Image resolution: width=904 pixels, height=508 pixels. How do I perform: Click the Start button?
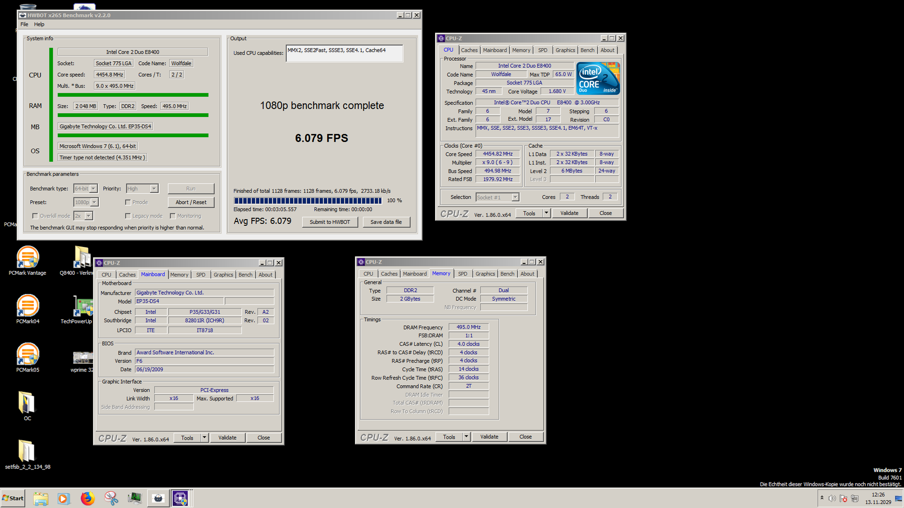[x=13, y=498]
